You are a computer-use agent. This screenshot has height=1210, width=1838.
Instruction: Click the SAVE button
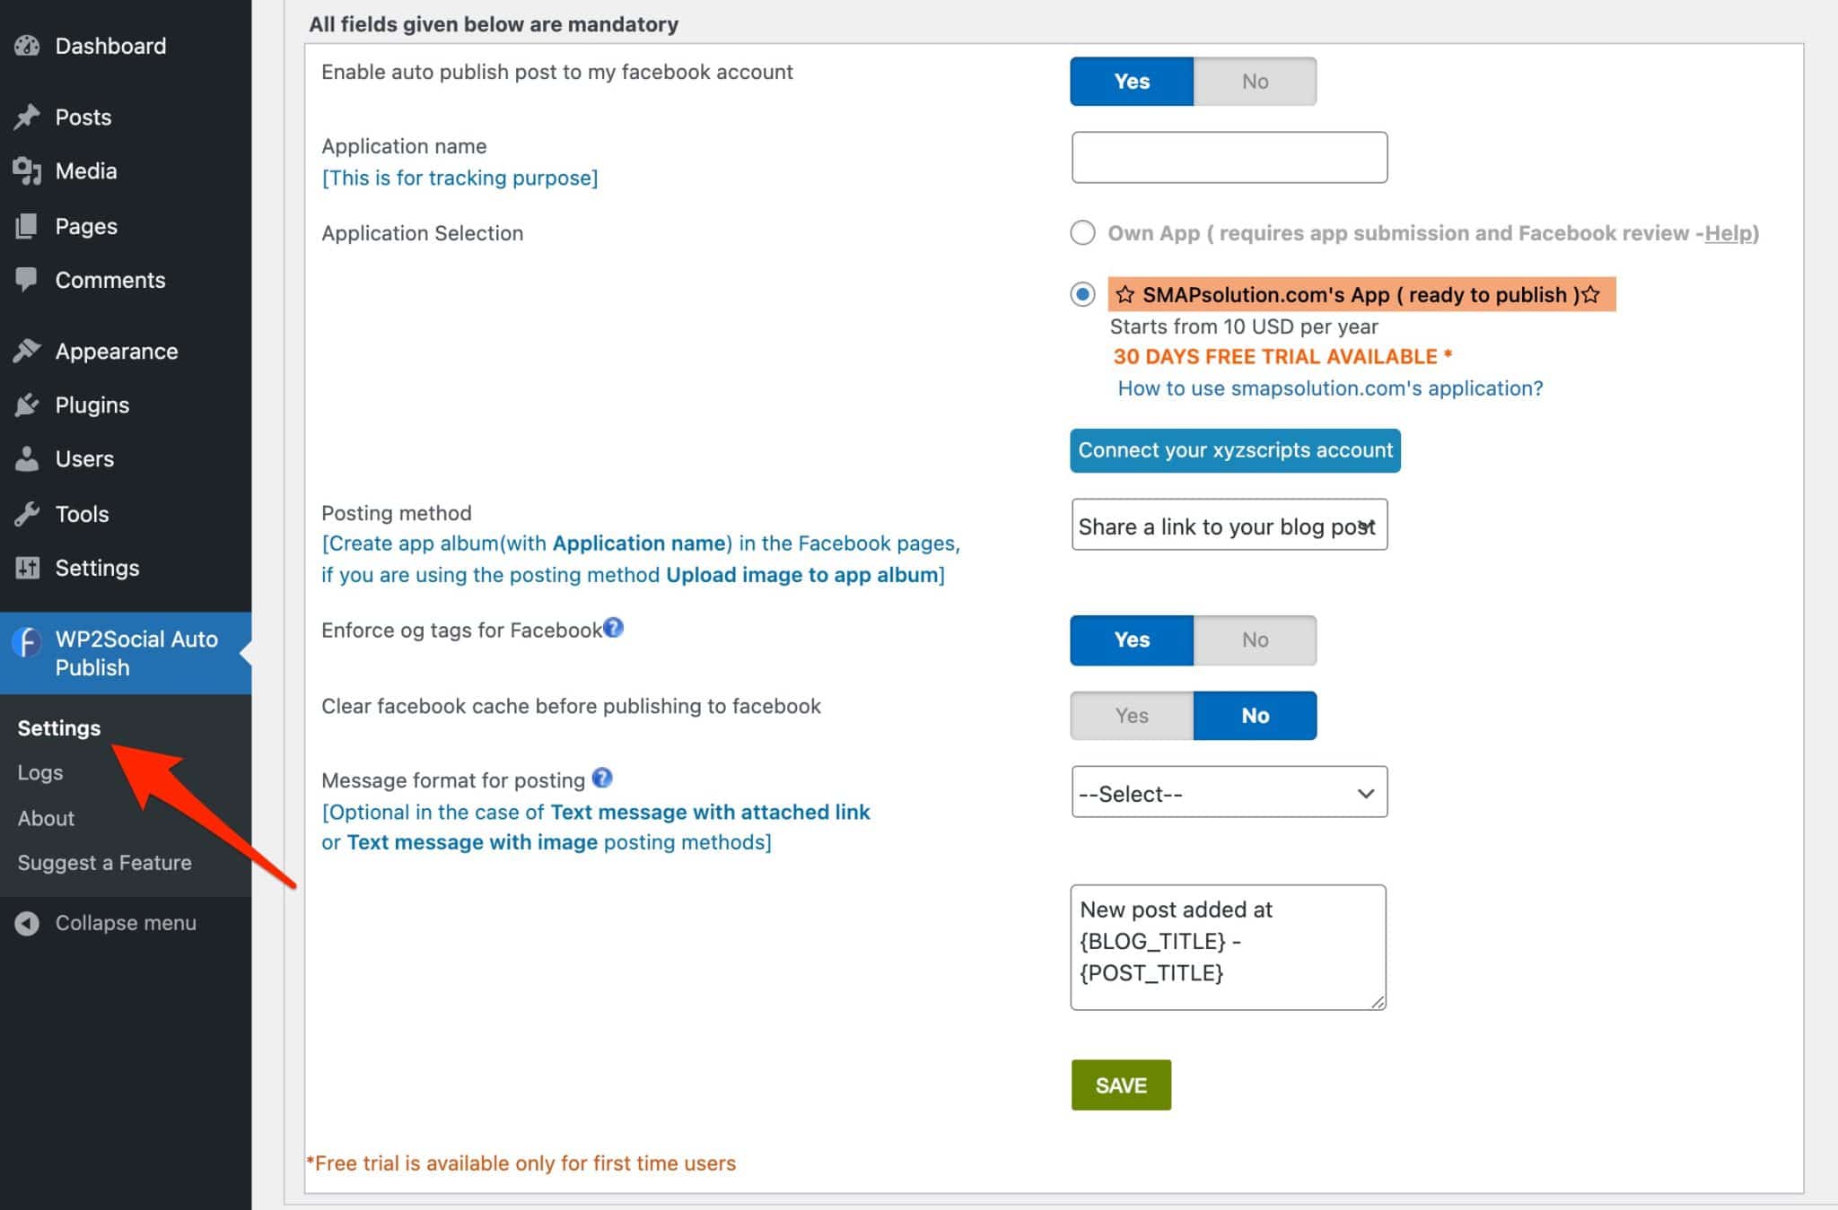pyautogui.click(x=1120, y=1084)
